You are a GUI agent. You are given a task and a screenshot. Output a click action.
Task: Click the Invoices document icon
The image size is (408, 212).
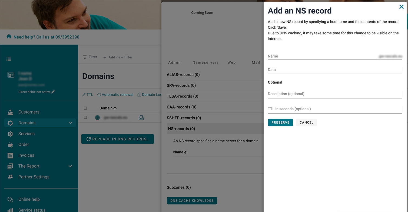[x=10, y=155]
